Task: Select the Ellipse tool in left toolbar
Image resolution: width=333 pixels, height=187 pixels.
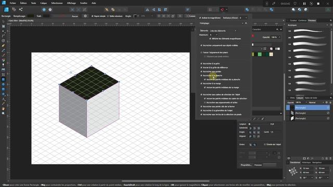Action: [3, 84]
